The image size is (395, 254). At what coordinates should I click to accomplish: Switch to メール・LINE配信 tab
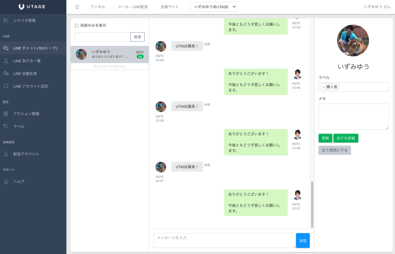133,7
